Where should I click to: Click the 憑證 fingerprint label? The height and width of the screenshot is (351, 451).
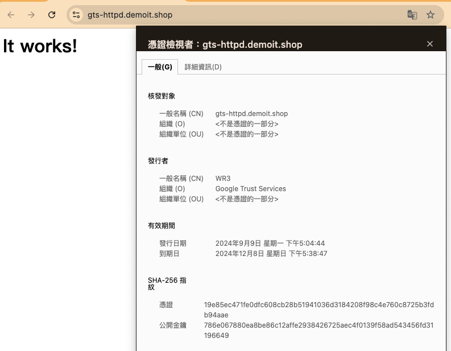tap(166, 305)
